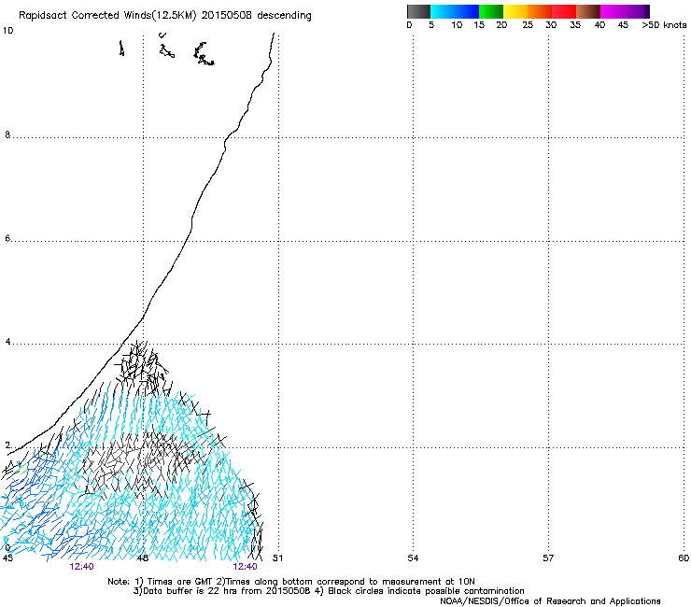
Task: Click the latitude label '4'
Action: 7,342
